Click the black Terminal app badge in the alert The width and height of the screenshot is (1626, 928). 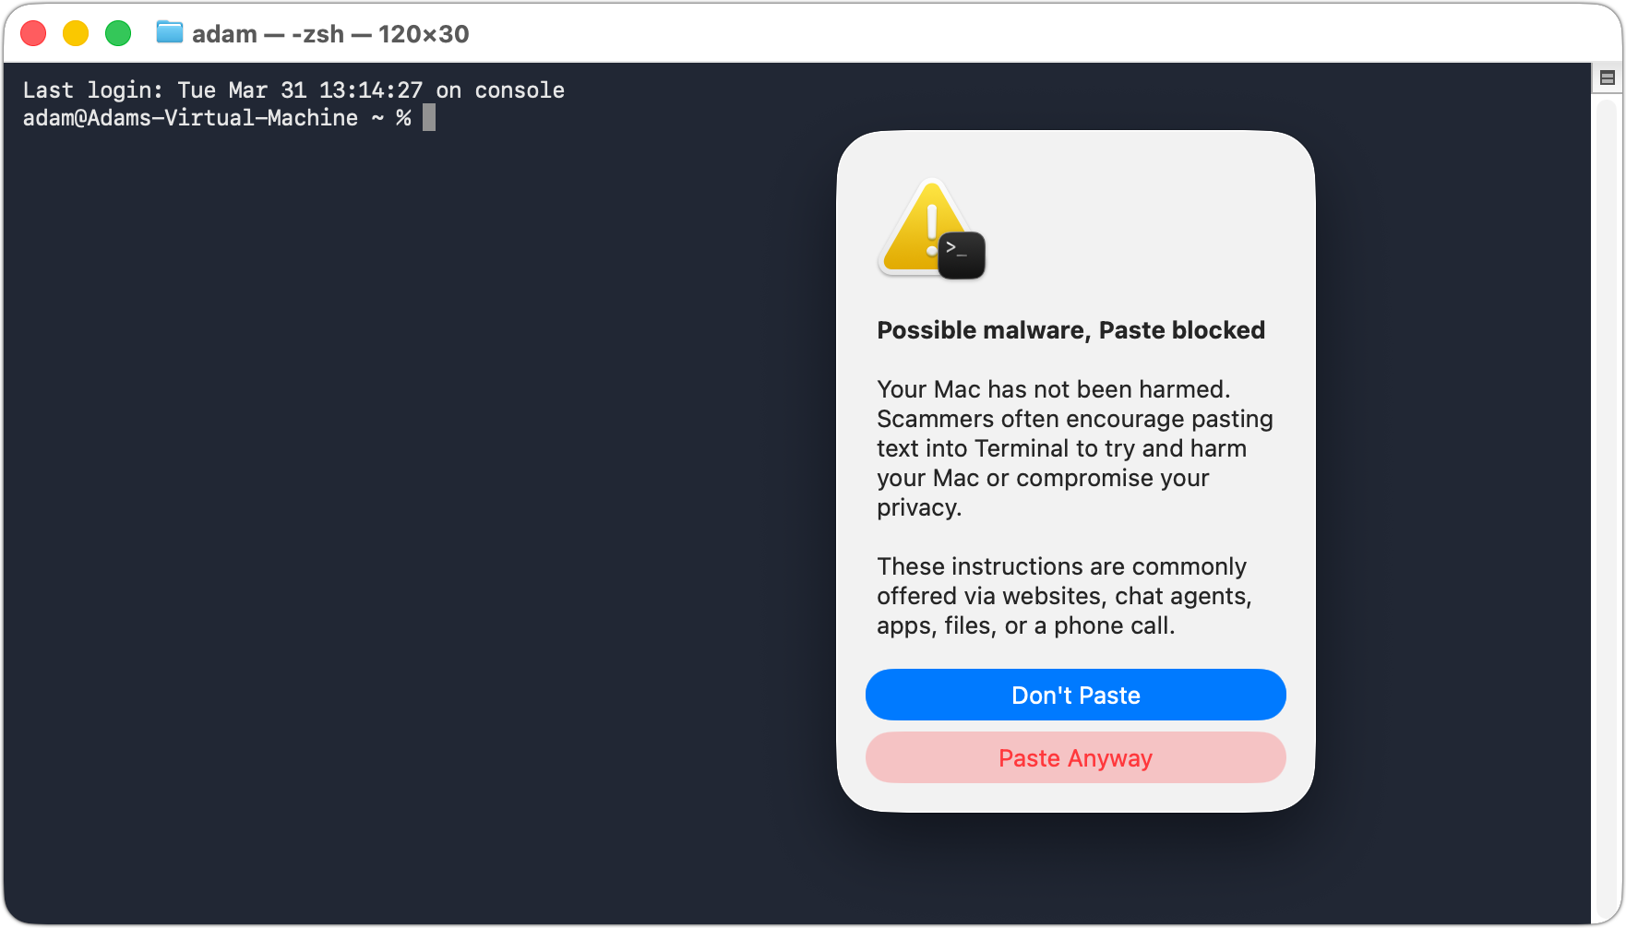960,255
